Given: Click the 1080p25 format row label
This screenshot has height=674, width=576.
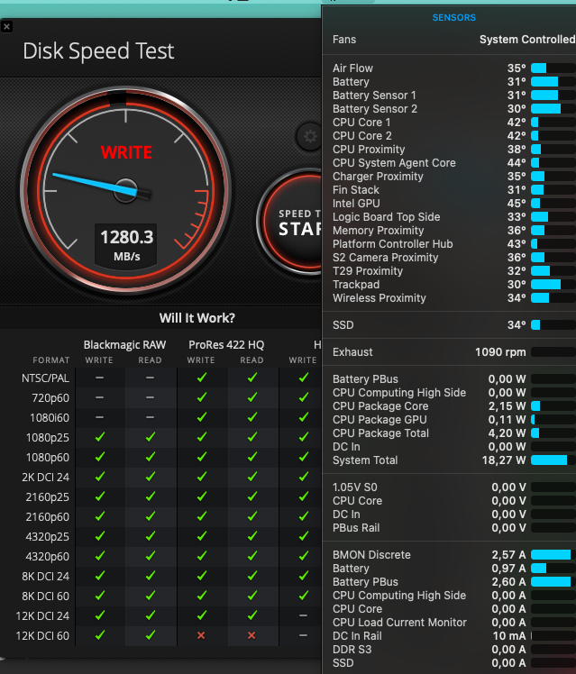Looking at the screenshot, I should (47, 438).
